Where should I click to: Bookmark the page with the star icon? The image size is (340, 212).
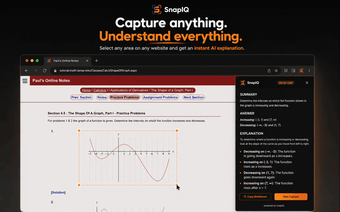pyautogui.click(x=276, y=71)
